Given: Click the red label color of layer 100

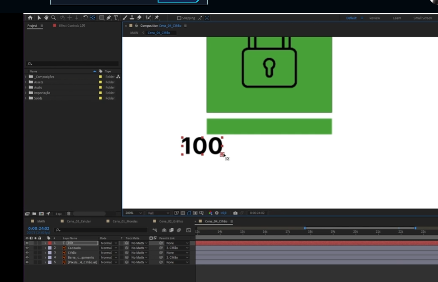Looking at the screenshot, I should click(x=50, y=243).
